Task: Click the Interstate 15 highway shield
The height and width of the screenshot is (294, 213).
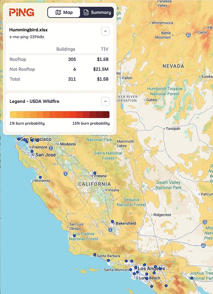Action: pos(205,222)
